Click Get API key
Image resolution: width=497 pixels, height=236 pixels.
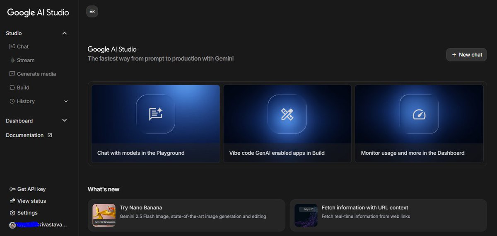[31, 189]
